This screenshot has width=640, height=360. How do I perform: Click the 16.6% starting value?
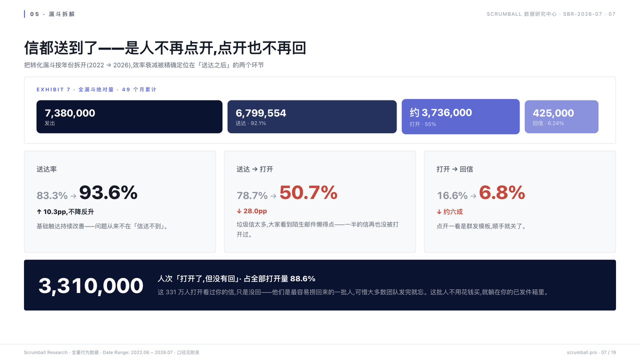452,195
